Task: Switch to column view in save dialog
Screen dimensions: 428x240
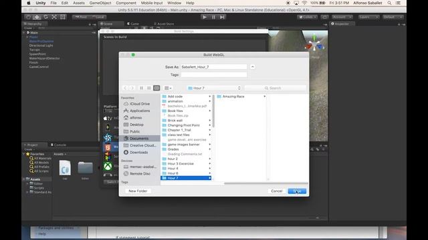Action: point(156,88)
